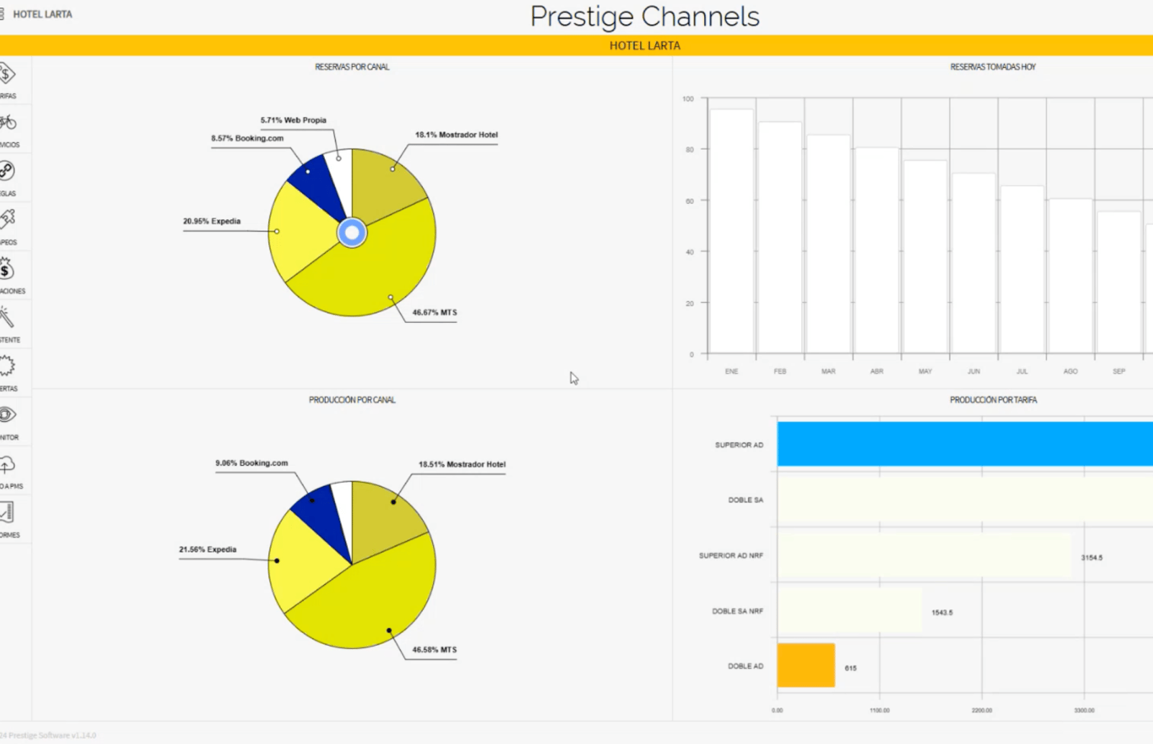Open the Reglas chain-link icon in sidebar
Screen dimensions: 1153x744
point(7,171)
